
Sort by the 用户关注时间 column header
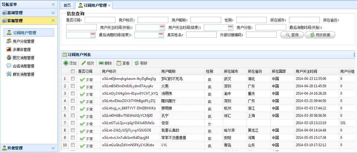[x=317, y=71]
